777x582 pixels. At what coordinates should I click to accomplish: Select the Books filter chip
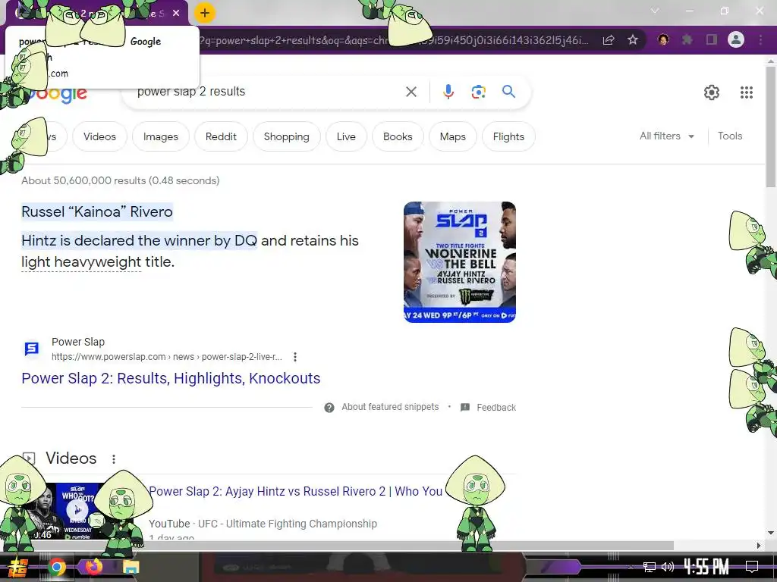(x=398, y=136)
